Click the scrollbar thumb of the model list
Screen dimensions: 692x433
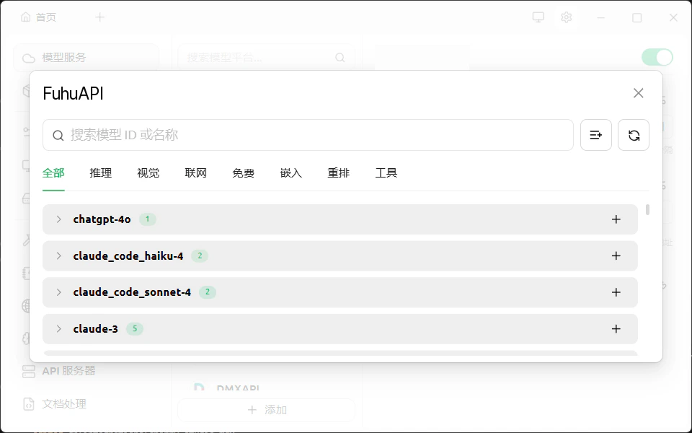[x=647, y=209]
